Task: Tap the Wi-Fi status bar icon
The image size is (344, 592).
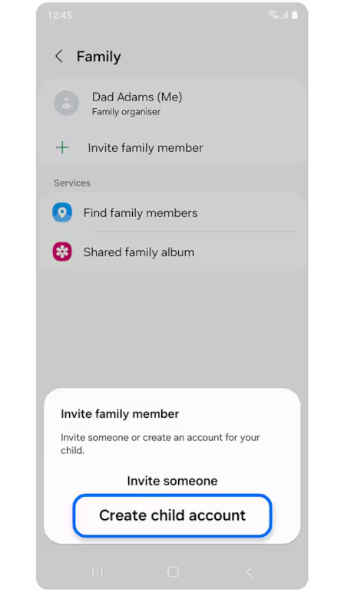Action: point(273,15)
